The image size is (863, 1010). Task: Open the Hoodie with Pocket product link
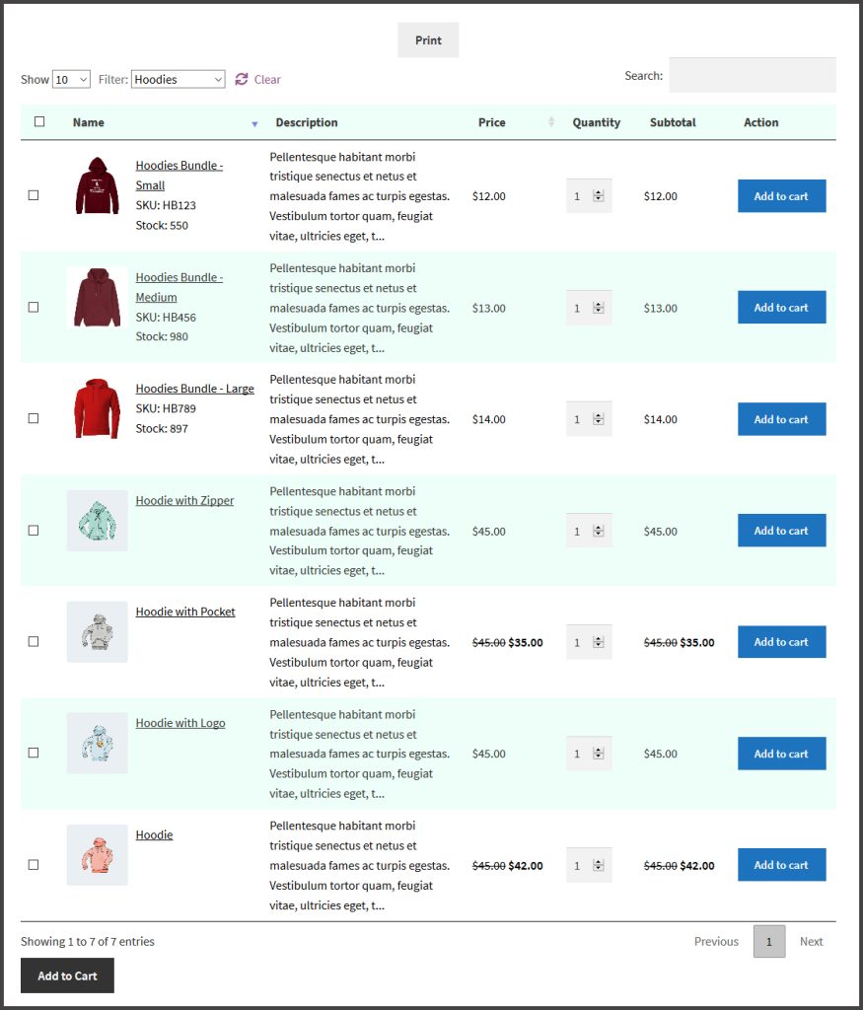[185, 612]
